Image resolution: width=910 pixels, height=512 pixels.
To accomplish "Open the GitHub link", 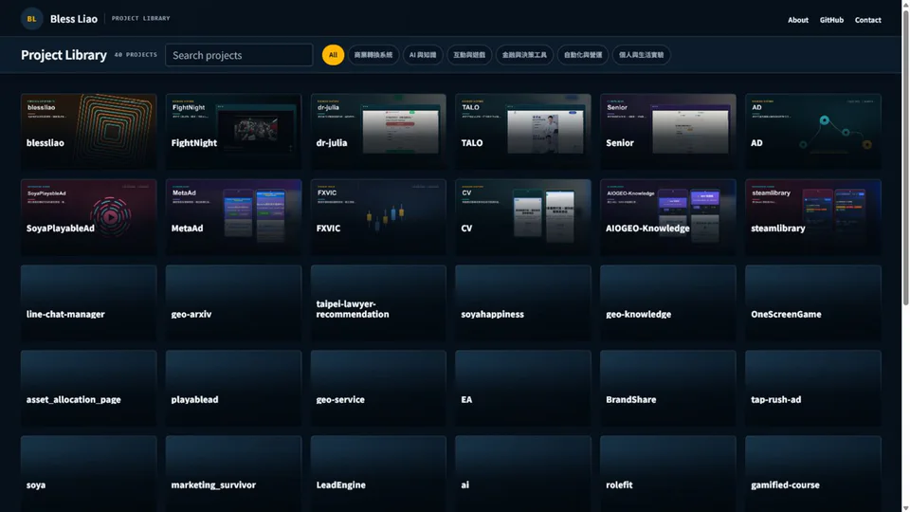I will [x=831, y=20].
